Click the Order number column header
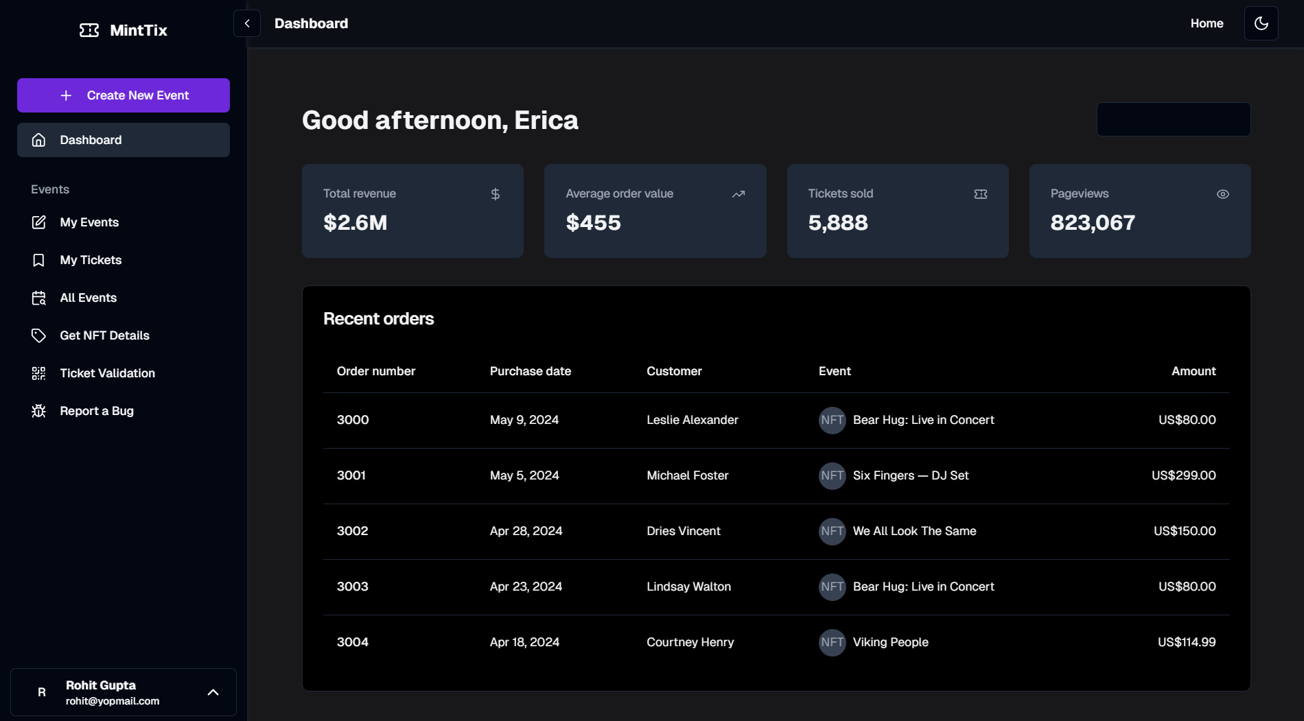Image resolution: width=1304 pixels, height=721 pixels. pyautogui.click(x=376, y=371)
